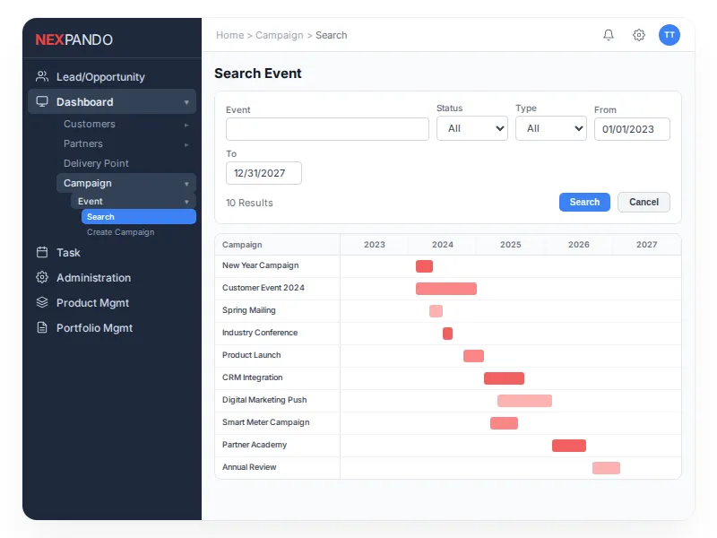Click the 2024 column header
The height and width of the screenshot is (538, 717).
pyautogui.click(x=443, y=245)
